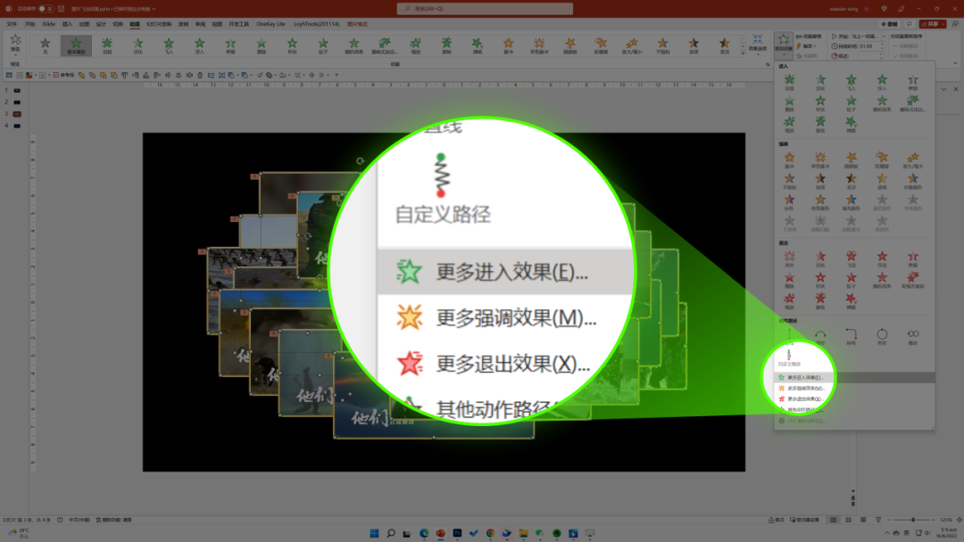
Task: Choose 弧形 motion path in dropdown
Action: 820,337
